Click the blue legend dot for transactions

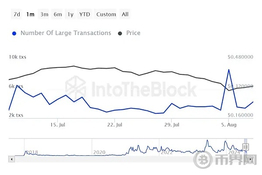(x=15, y=33)
